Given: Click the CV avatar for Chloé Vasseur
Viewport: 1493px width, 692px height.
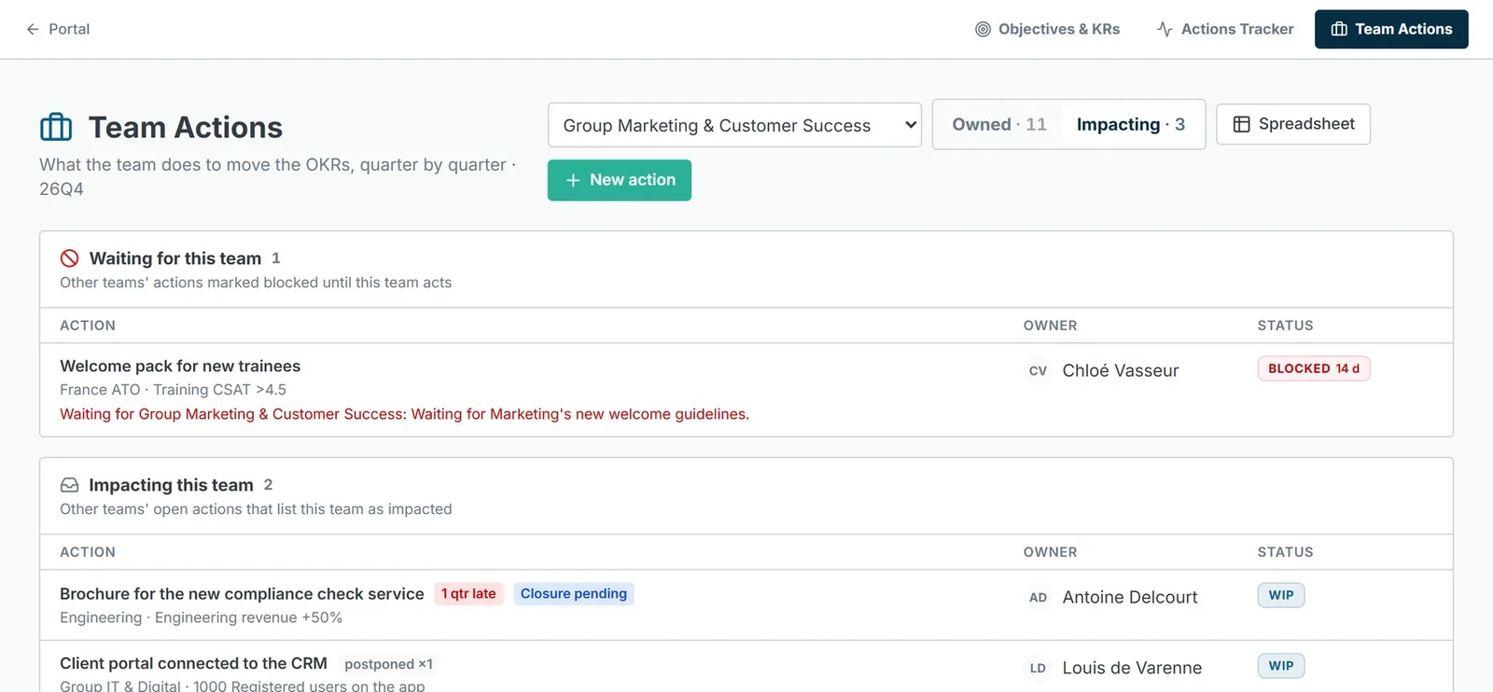Looking at the screenshot, I should 1038,370.
